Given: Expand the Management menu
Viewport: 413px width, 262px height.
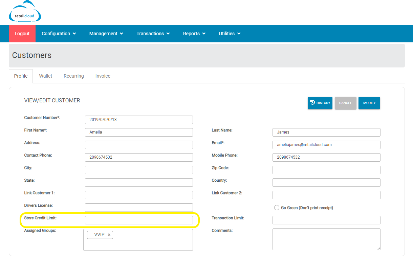Looking at the screenshot, I should point(106,34).
